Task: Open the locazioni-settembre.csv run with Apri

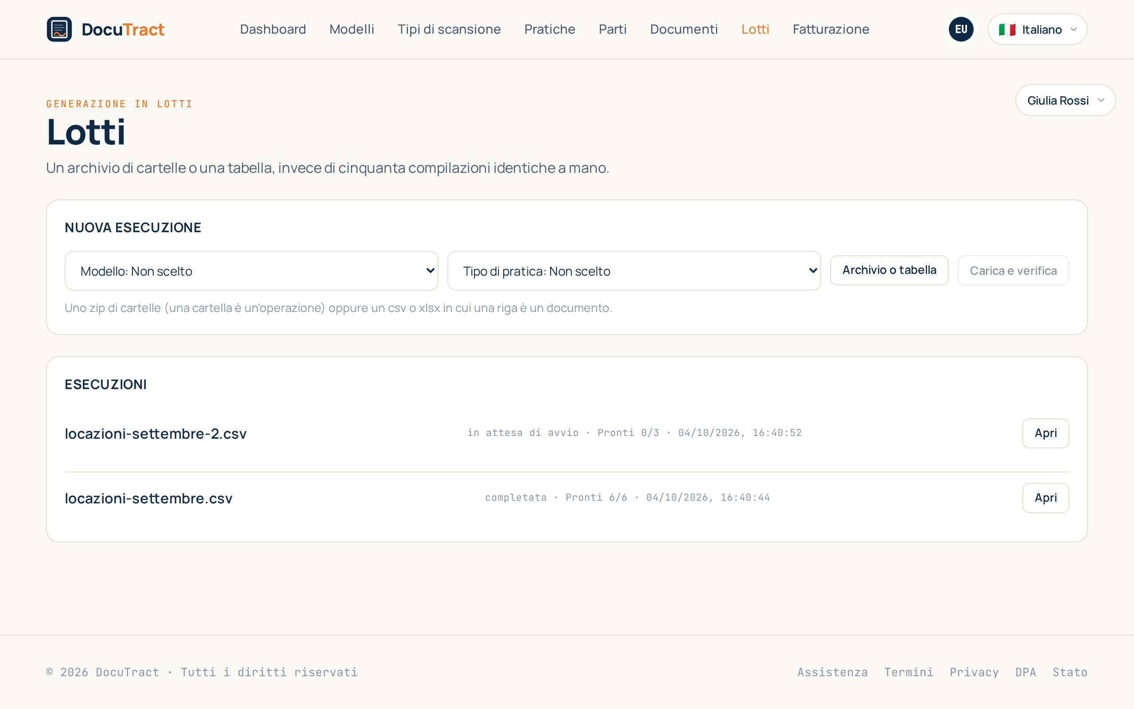Action: click(1045, 498)
